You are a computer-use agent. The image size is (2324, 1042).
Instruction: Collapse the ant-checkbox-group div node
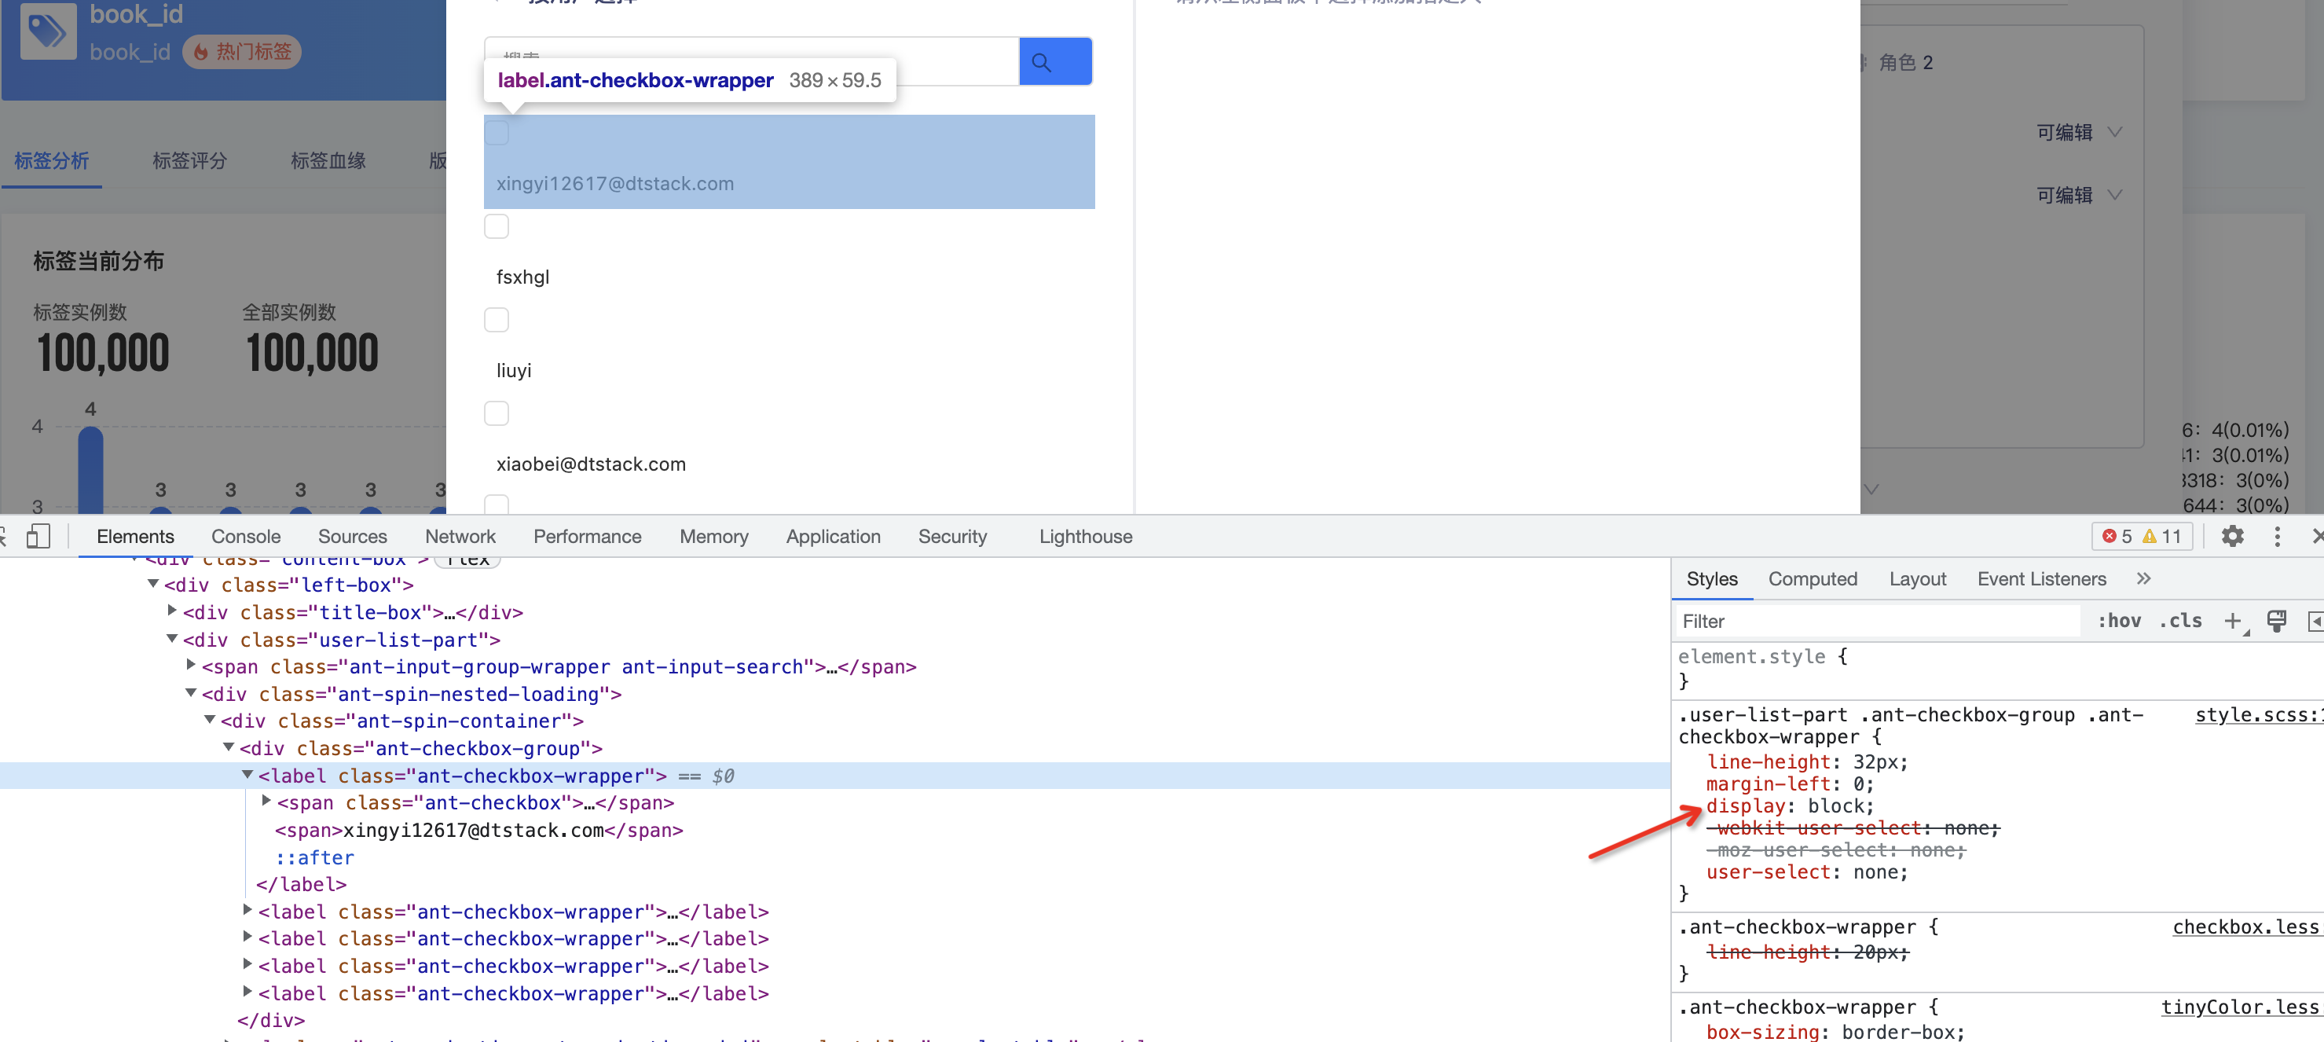[229, 748]
